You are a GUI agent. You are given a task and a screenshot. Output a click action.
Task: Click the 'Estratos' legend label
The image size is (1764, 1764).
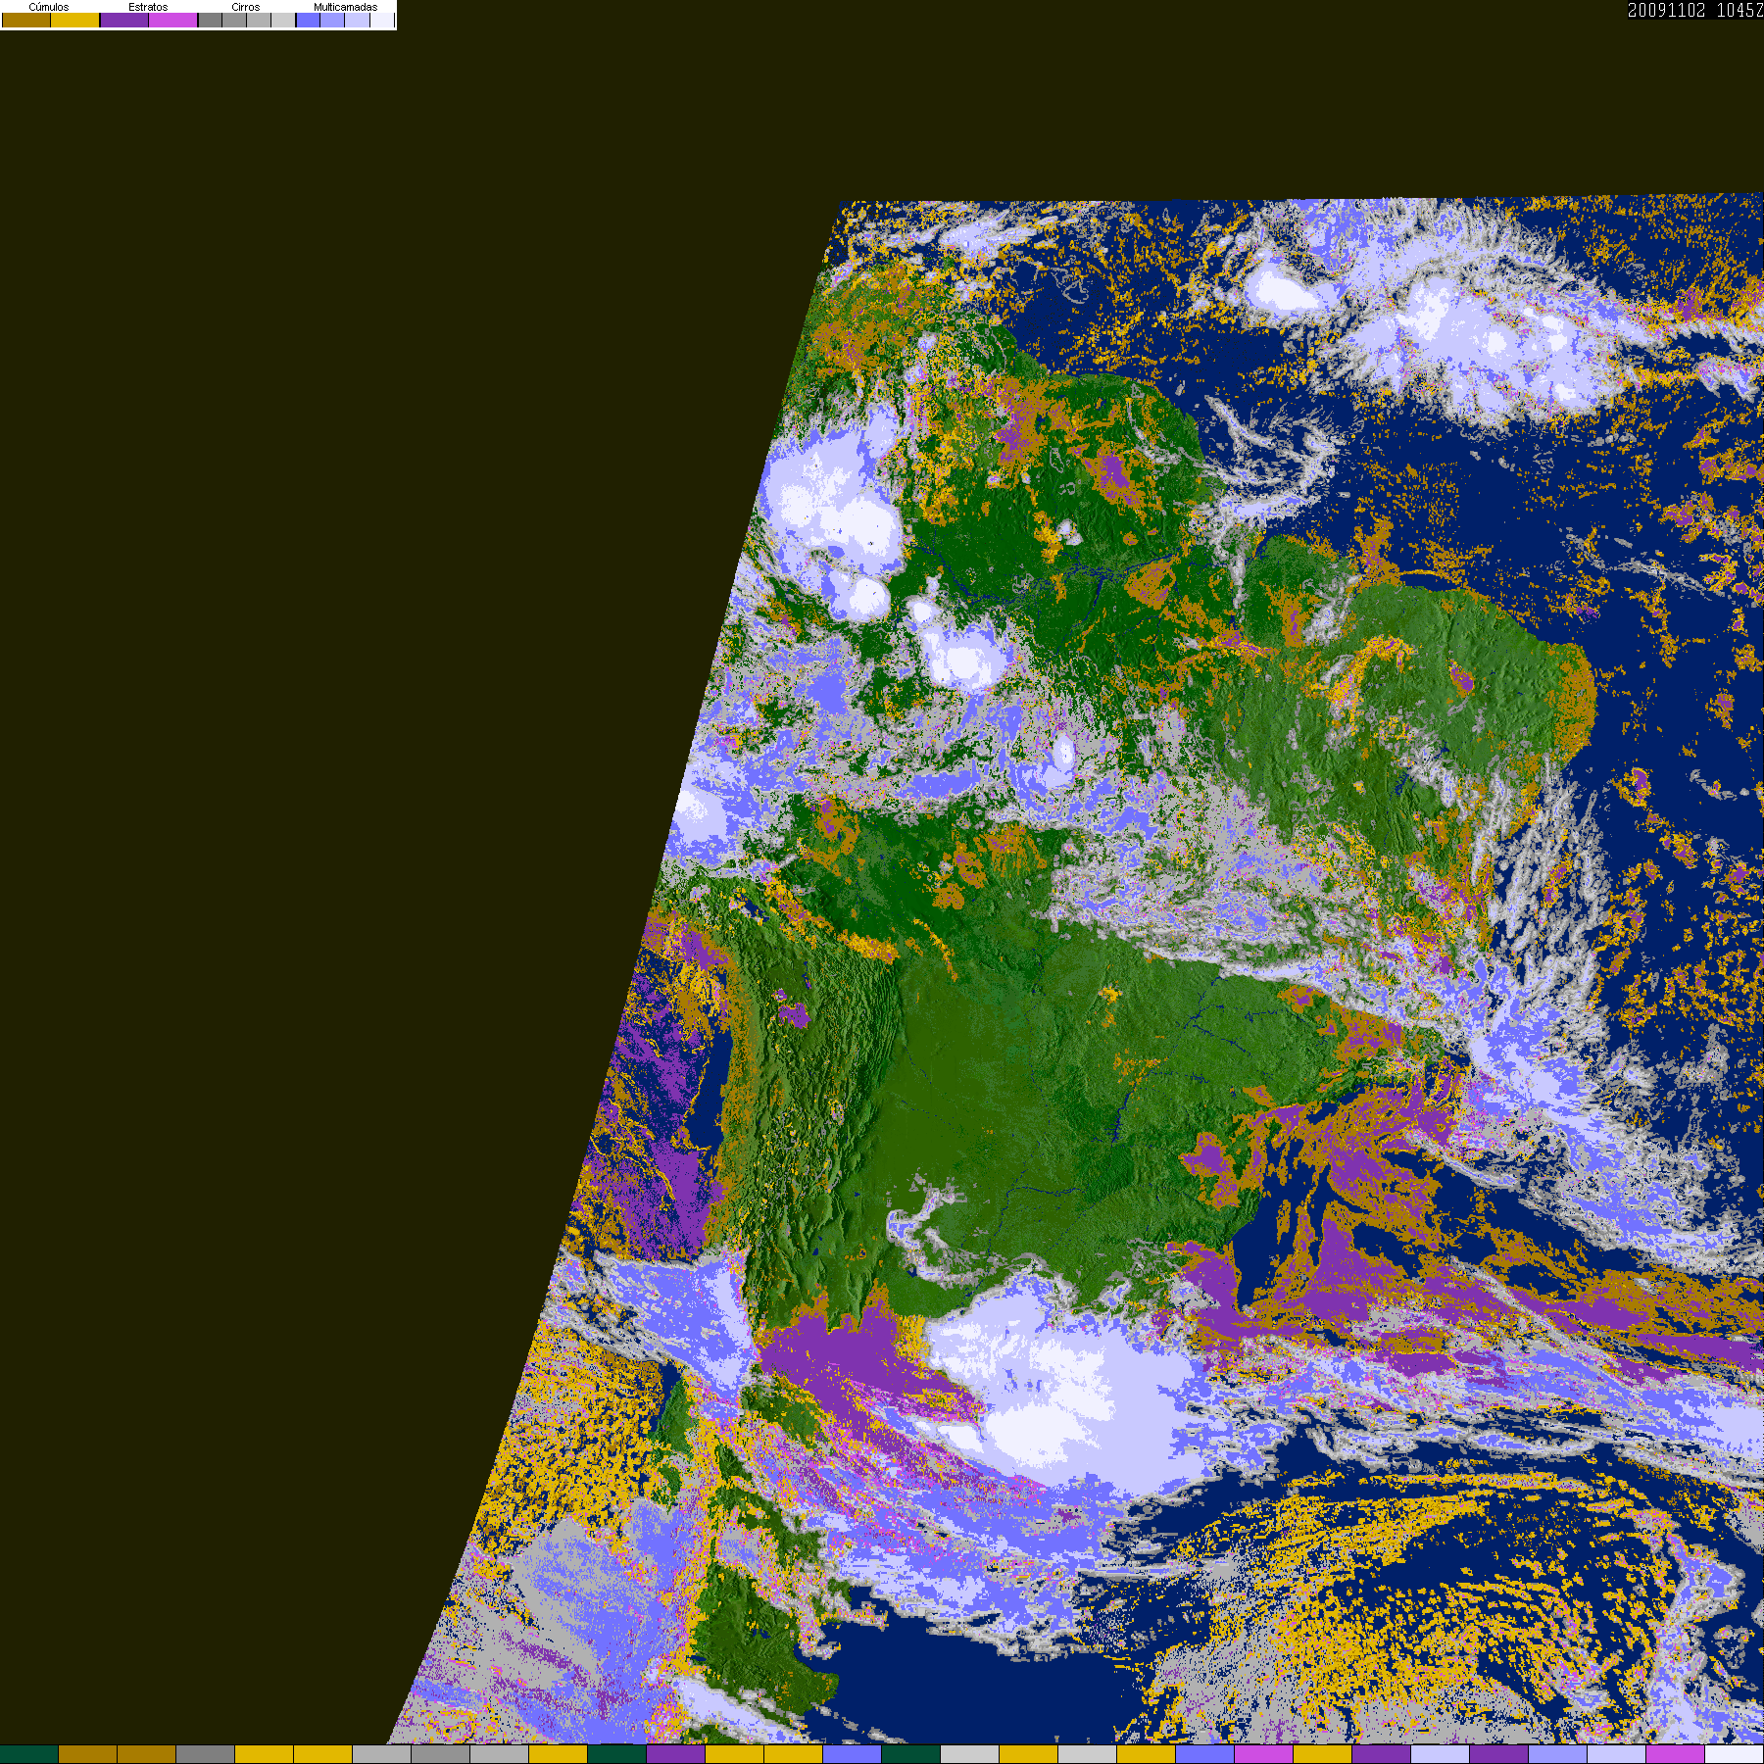tap(148, 7)
